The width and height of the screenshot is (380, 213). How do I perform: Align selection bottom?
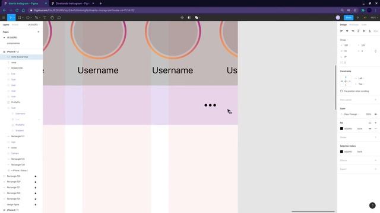370,31
